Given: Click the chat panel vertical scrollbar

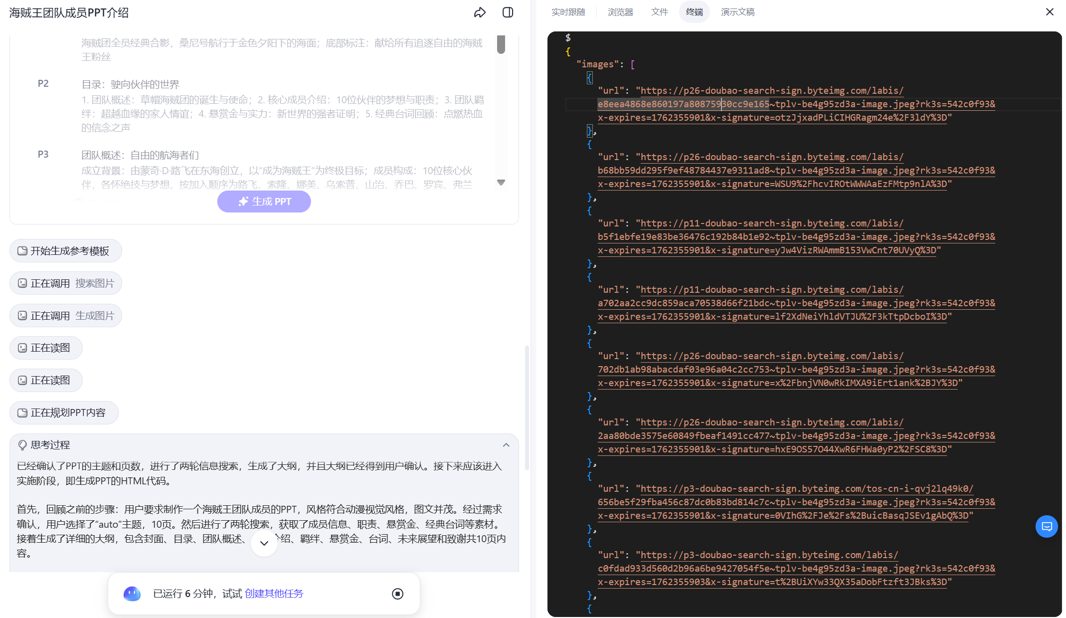Looking at the screenshot, I should tap(527, 408).
